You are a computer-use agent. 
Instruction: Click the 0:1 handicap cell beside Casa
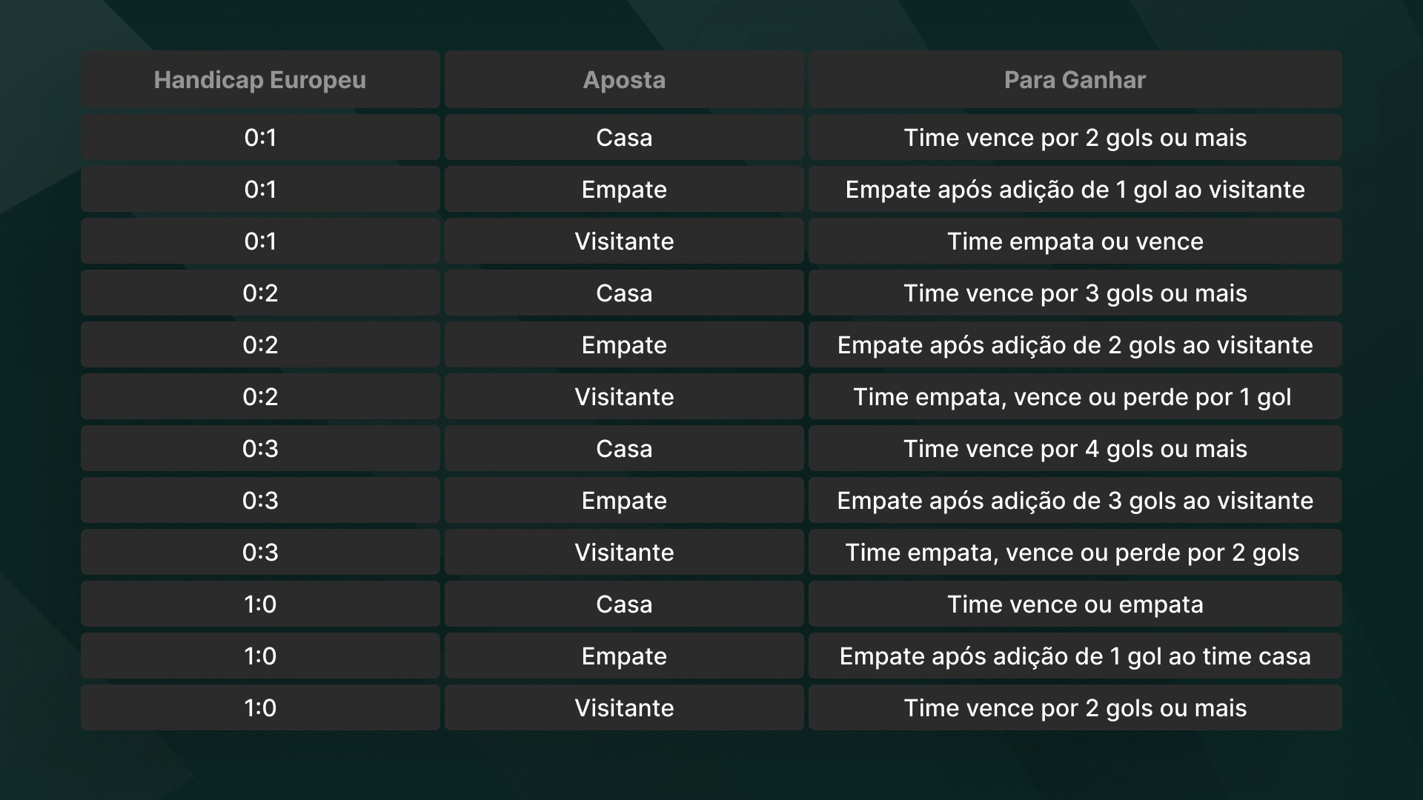point(260,138)
